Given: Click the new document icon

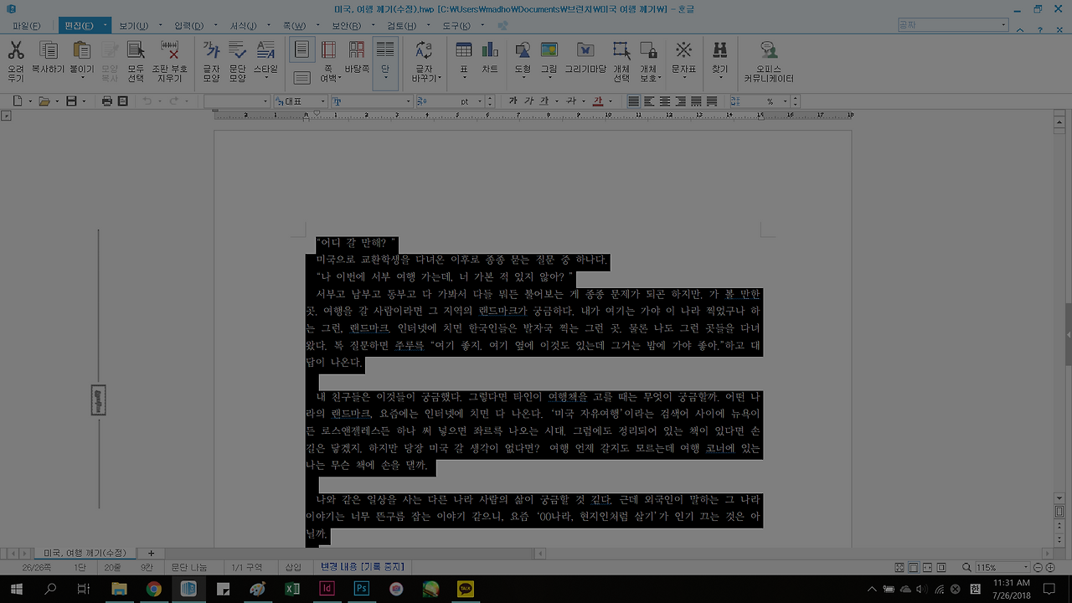Looking at the screenshot, I should click(x=18, y=101).
